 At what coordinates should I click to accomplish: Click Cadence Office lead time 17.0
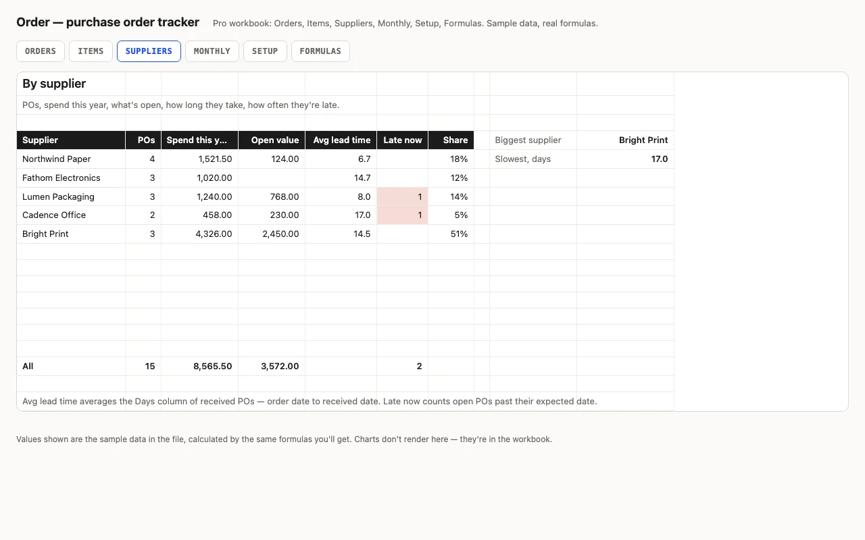pos(341,215)
